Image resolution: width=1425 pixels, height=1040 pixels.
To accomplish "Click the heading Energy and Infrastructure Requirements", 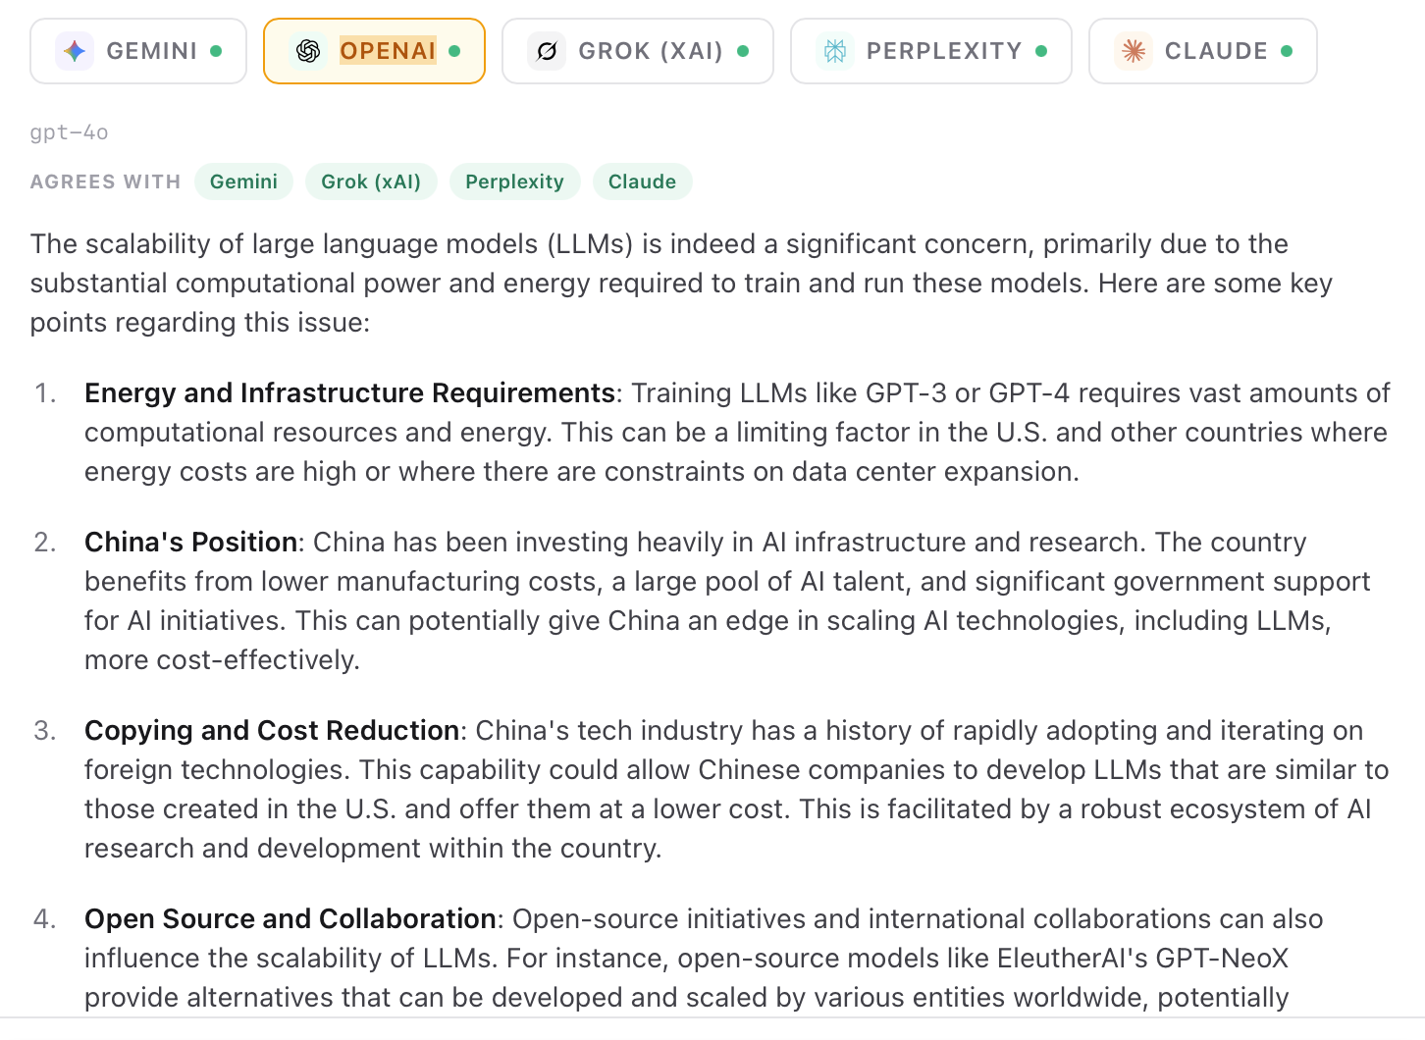I will pyautogui.click(x=349, y=393).
